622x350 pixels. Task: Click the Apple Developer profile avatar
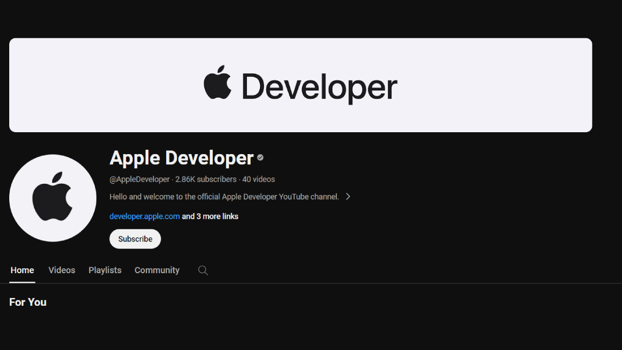[x=52, y=197]
